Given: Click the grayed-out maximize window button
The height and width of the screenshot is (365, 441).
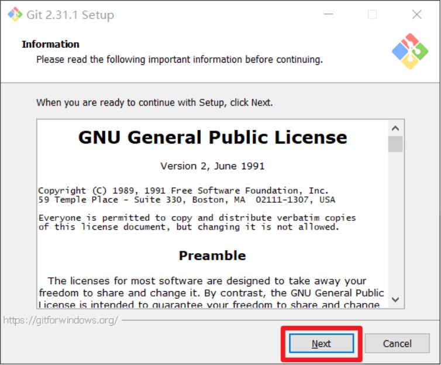Looking at the screenshot, I should 372,14.
